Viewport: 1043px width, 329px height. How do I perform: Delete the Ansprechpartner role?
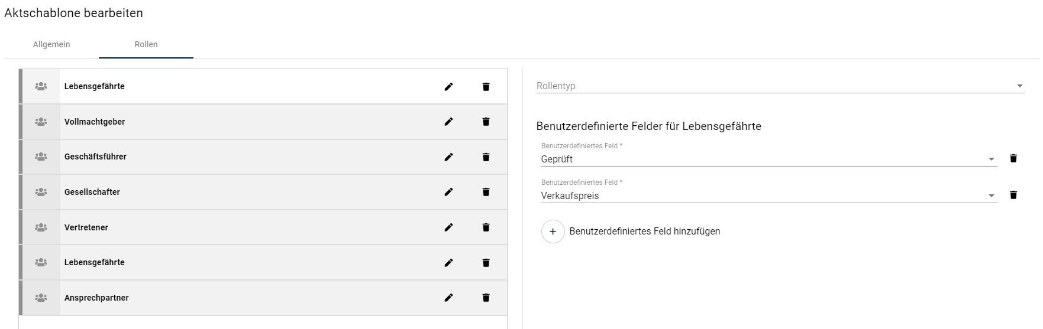click(486, 298)
